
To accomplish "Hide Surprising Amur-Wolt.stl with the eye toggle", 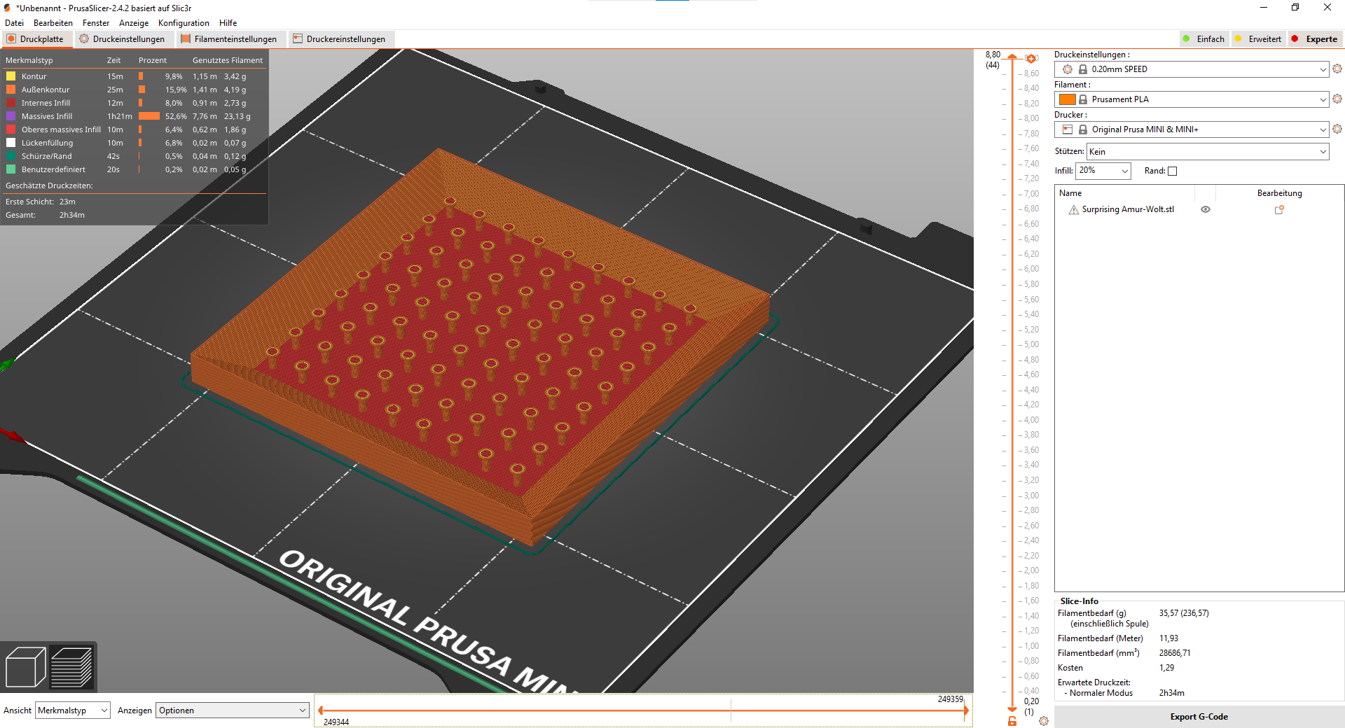I will click(1205, 209).
